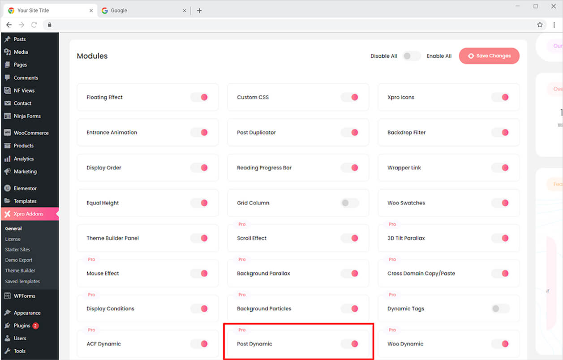Click the Tools wrench icon
This screenshot has height=360, width=563.
tap(7, 351)
